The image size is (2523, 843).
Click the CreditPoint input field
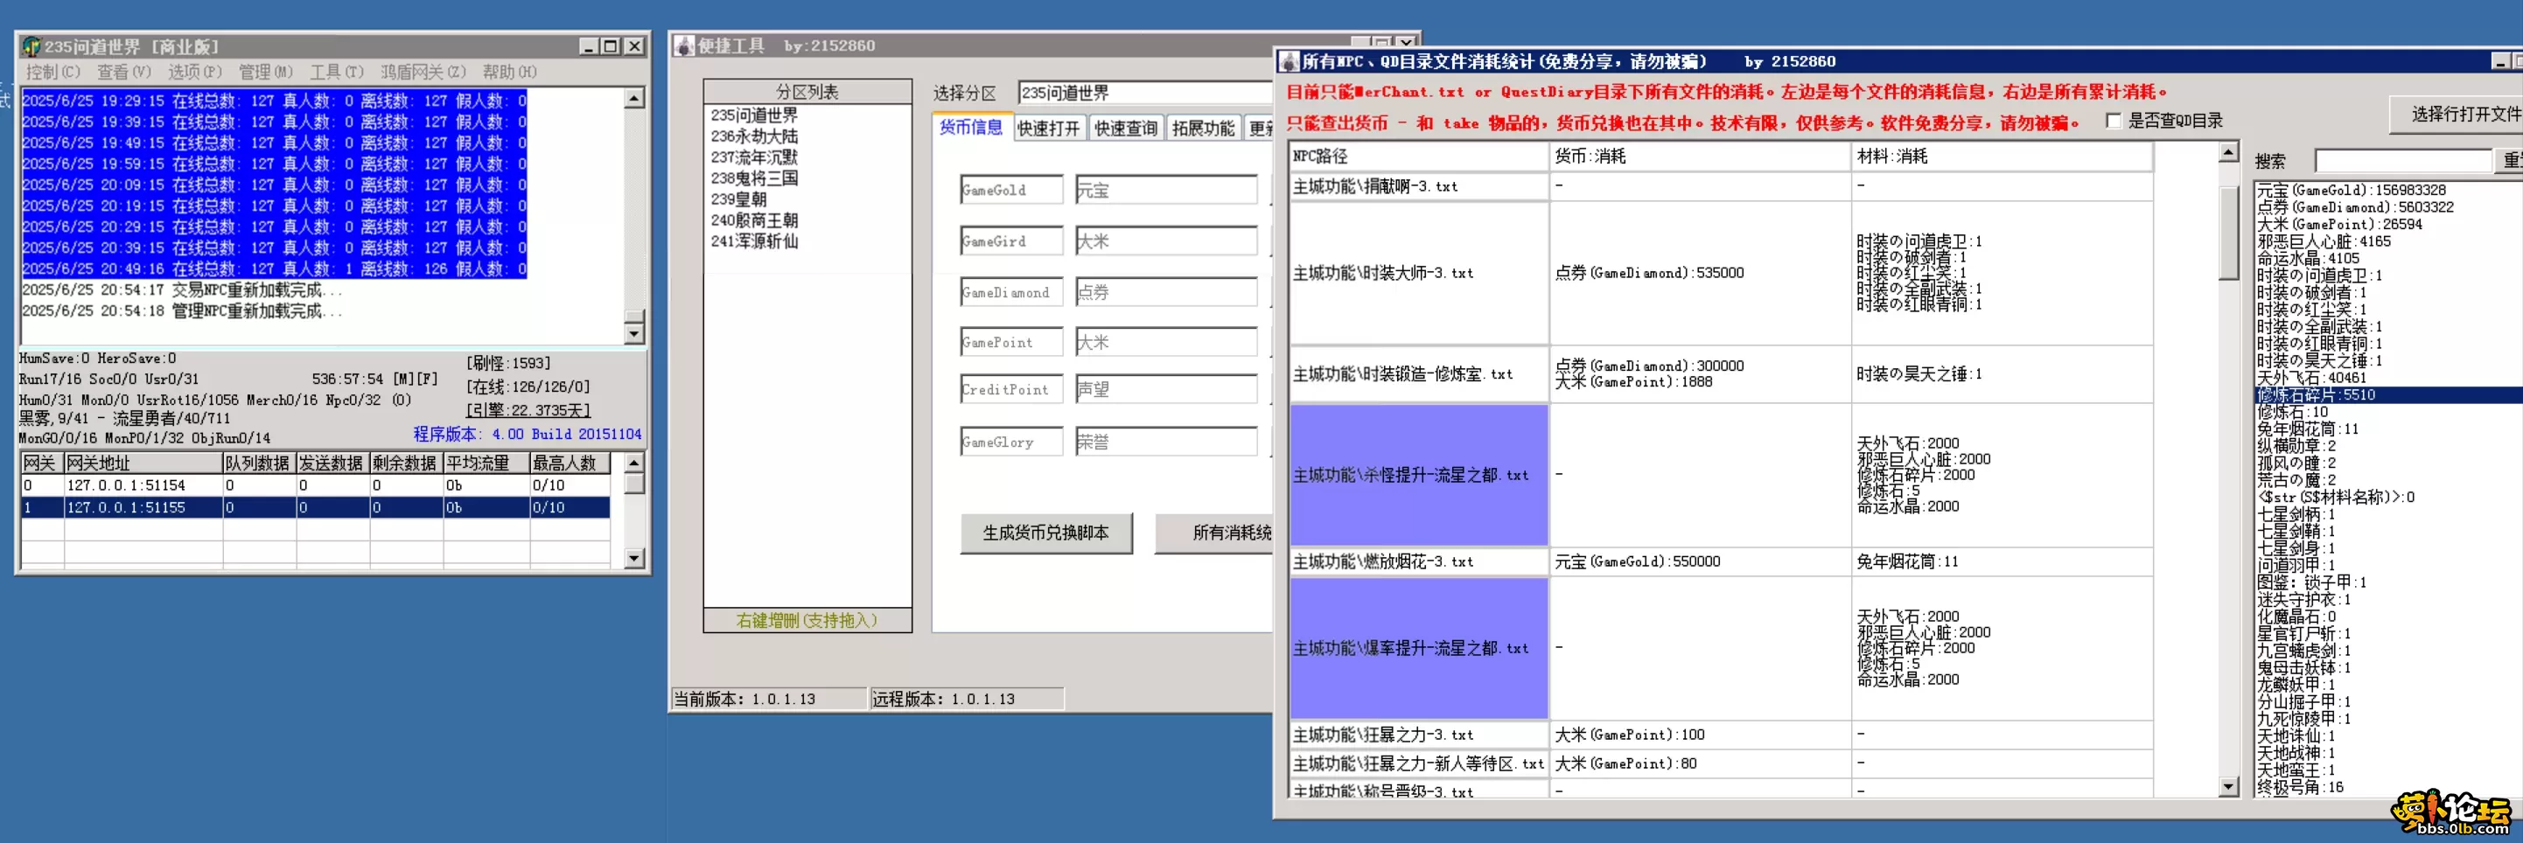[x=1010, y=388]
